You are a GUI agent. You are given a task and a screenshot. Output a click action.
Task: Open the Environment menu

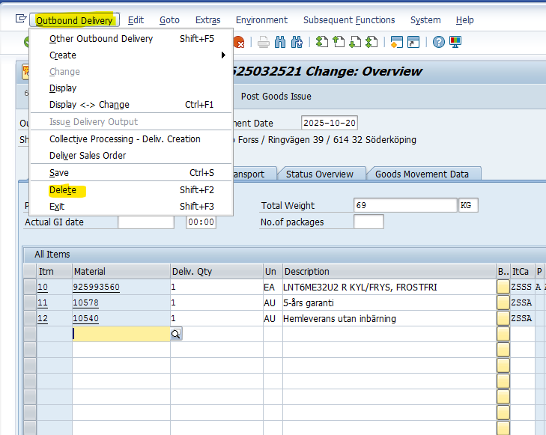261,20
